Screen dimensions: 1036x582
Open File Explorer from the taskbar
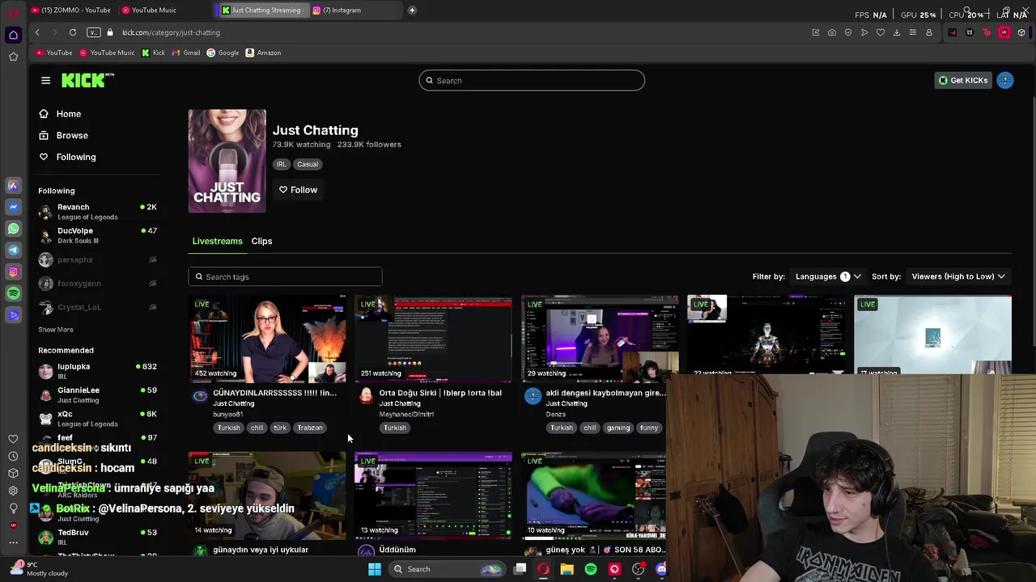pyautogui.click(x=567, y=569)
